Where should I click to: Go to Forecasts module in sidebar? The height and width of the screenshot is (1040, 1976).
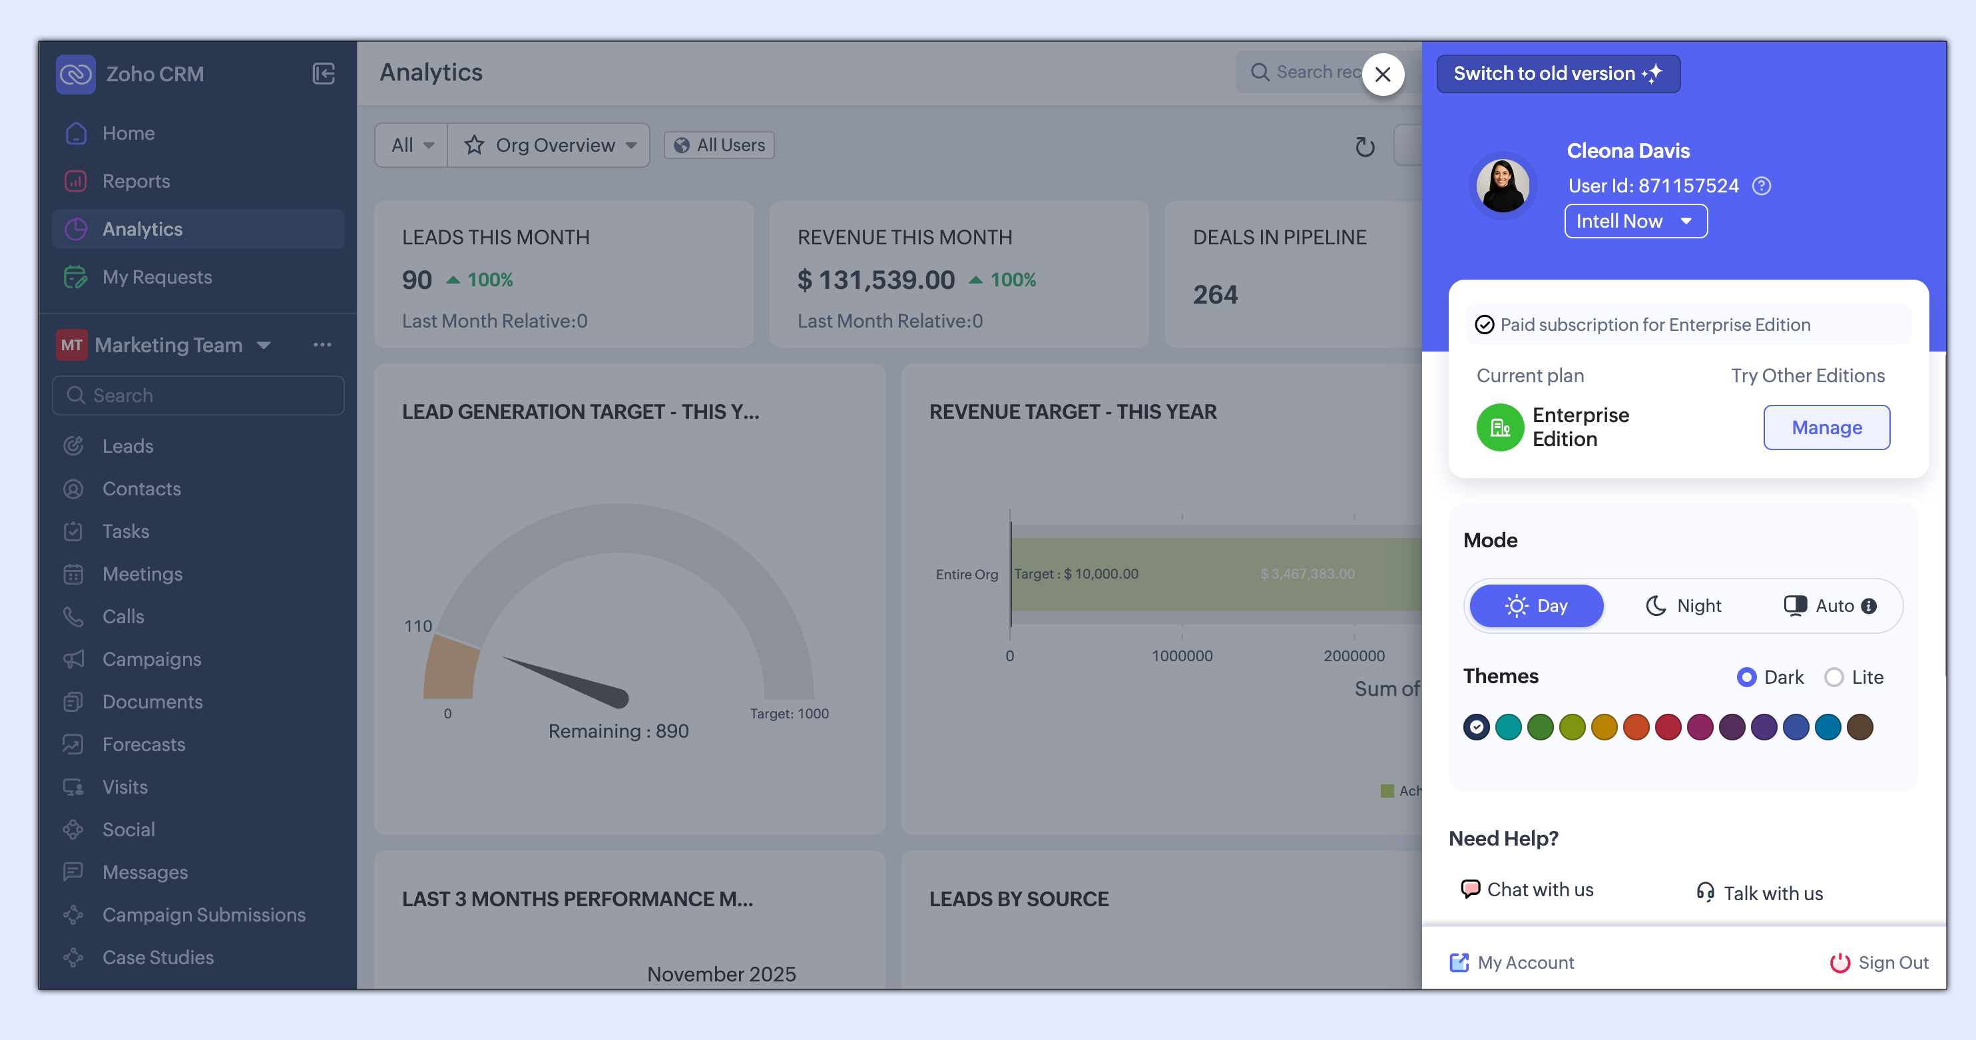pos(143,744)
